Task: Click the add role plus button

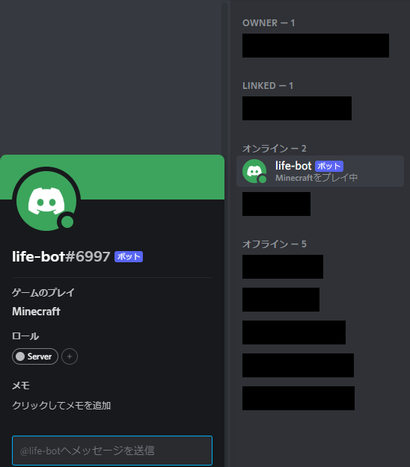Action: [x=70, y=356]
